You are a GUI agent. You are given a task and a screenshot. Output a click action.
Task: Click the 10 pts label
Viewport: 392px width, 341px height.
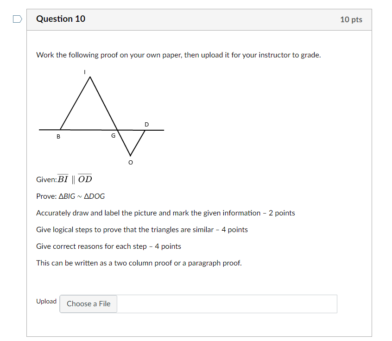[351, 19]
